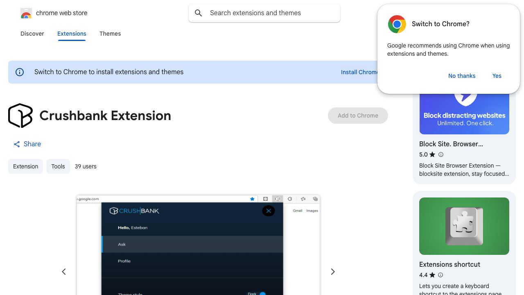This screenshot has width=524, height=295.
Task: Click the star beside 4.4 rating
Action: [432, 275]
